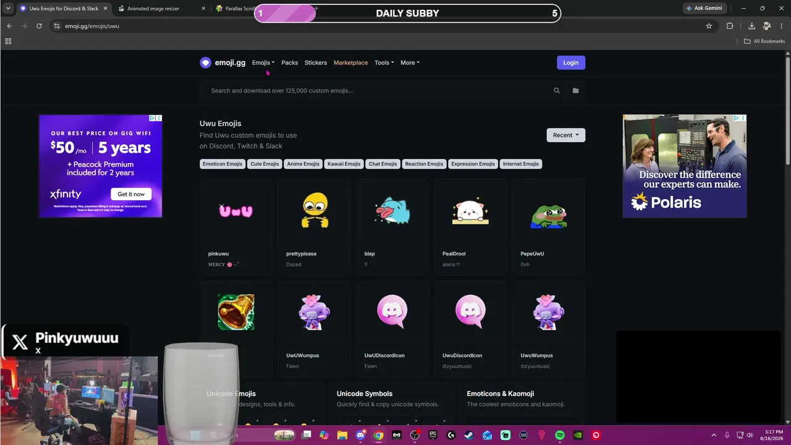The image size is (791, 445).
Task: Open UwuWumpus emoji by iitzyuumusic
Action: 548,328
